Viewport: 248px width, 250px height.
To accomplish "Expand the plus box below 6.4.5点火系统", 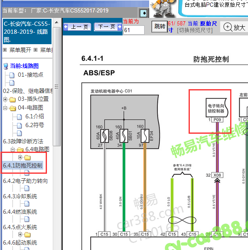I will [20, 234].
